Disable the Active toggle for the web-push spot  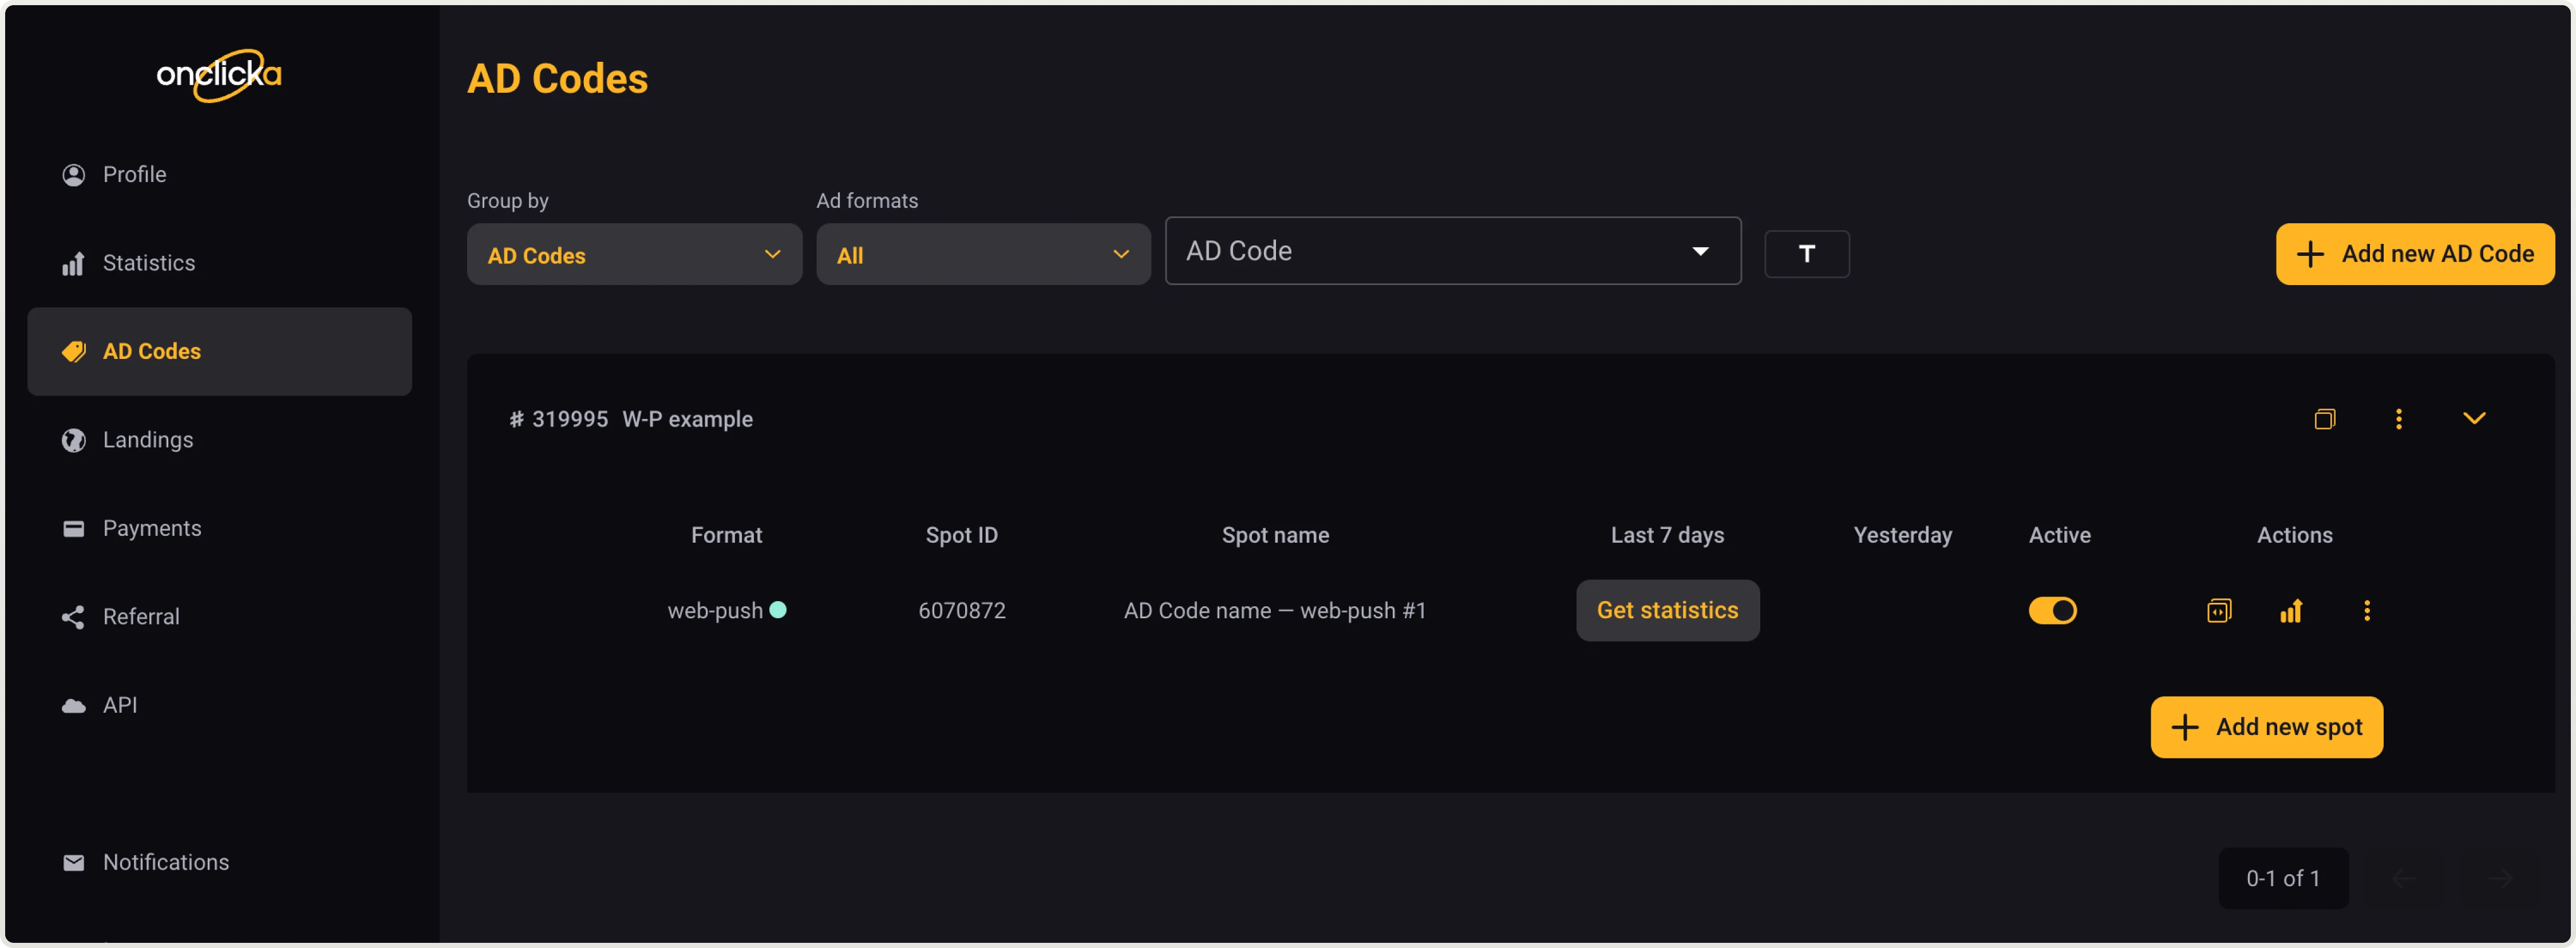click(2052, 610)
